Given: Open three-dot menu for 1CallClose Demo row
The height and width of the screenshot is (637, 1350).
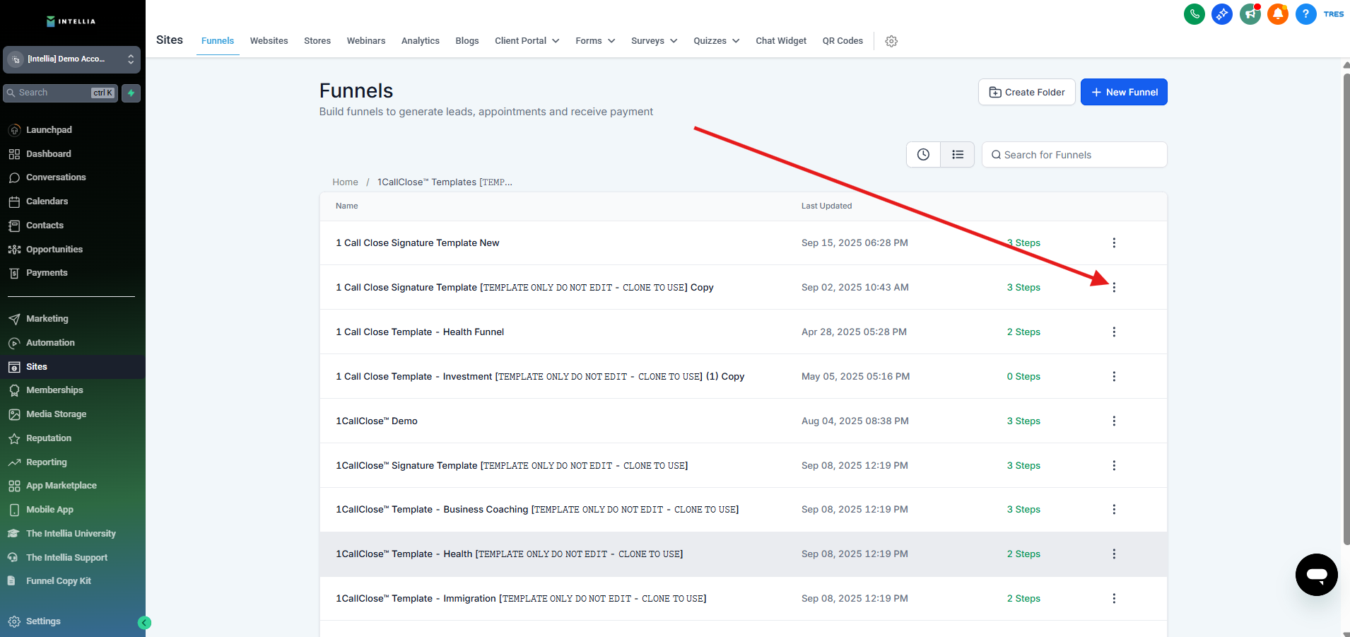Looking at the screenshot, I should click(x=1114, y=421).
